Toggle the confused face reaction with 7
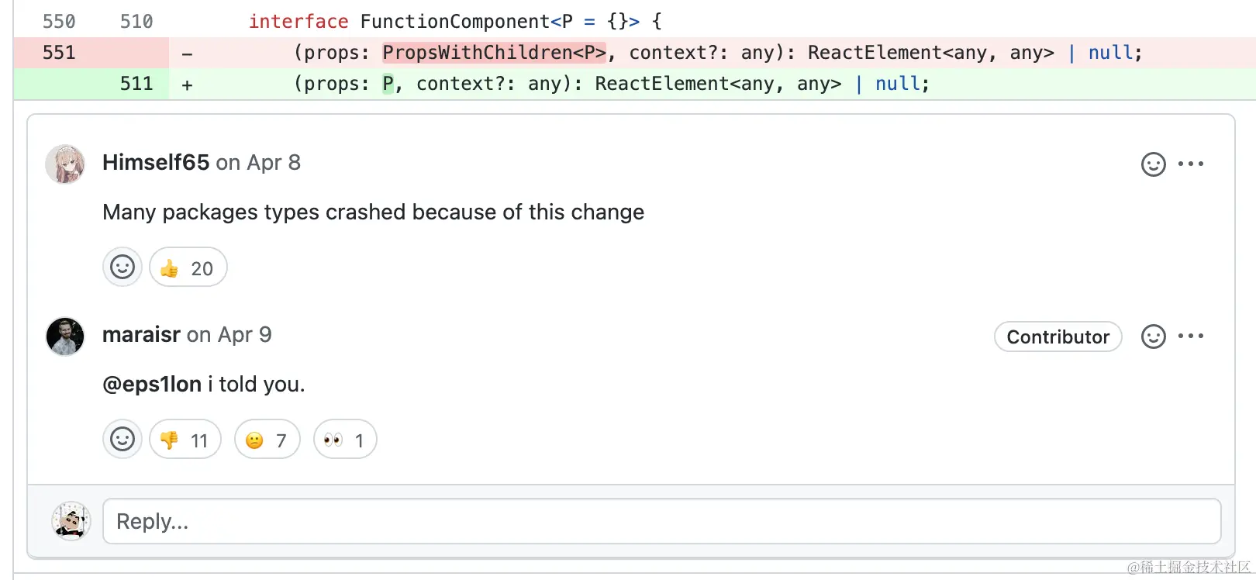The width and height of the screenshot is (1256, 580). click(x=267, y=440)
